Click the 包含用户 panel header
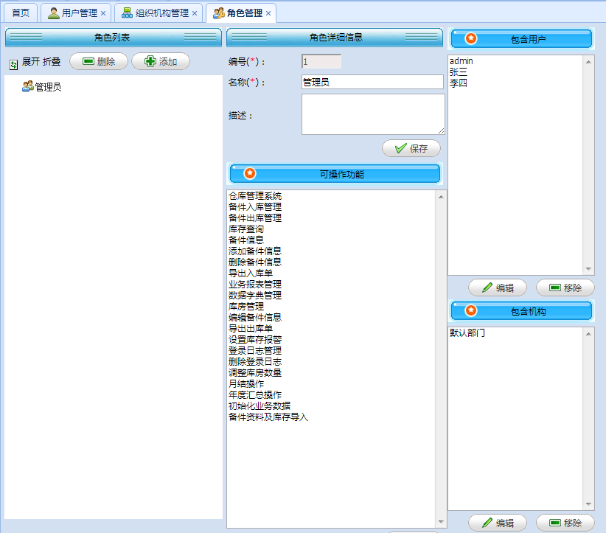Viewport: 606px width, 533px height. click(x=521, y=39)
